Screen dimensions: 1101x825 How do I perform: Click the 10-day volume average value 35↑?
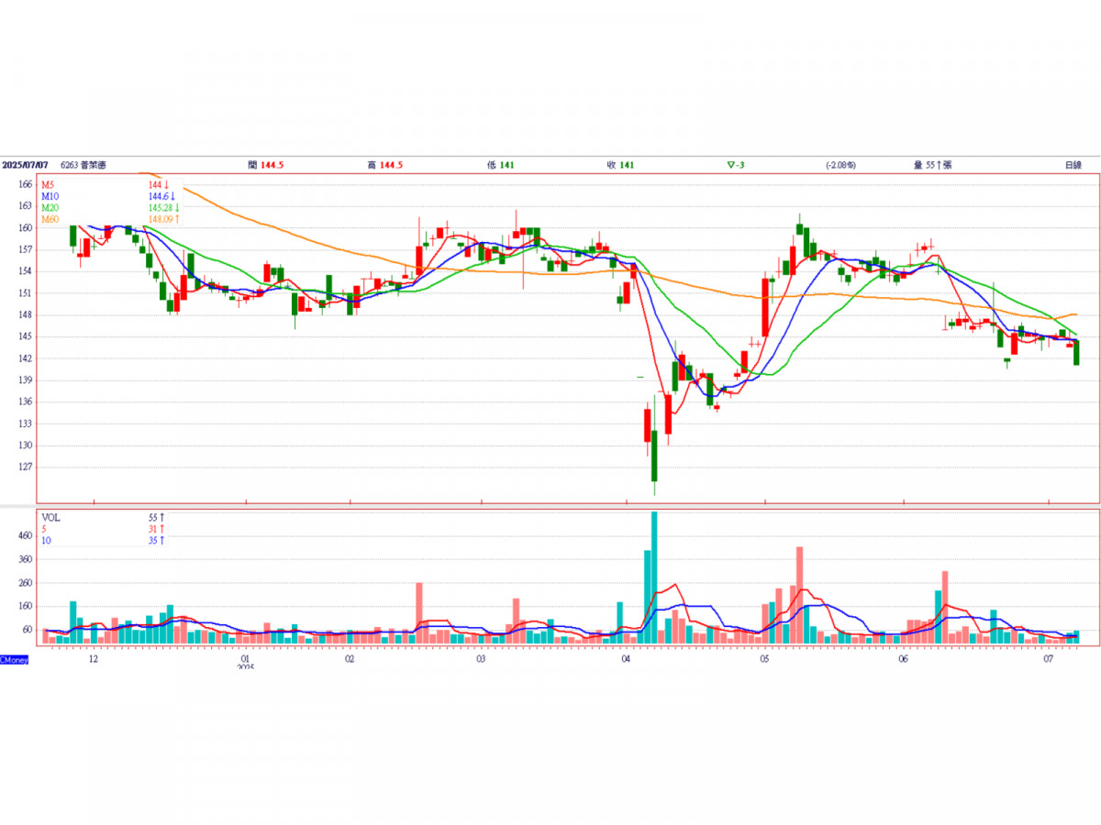pos(157,540)
